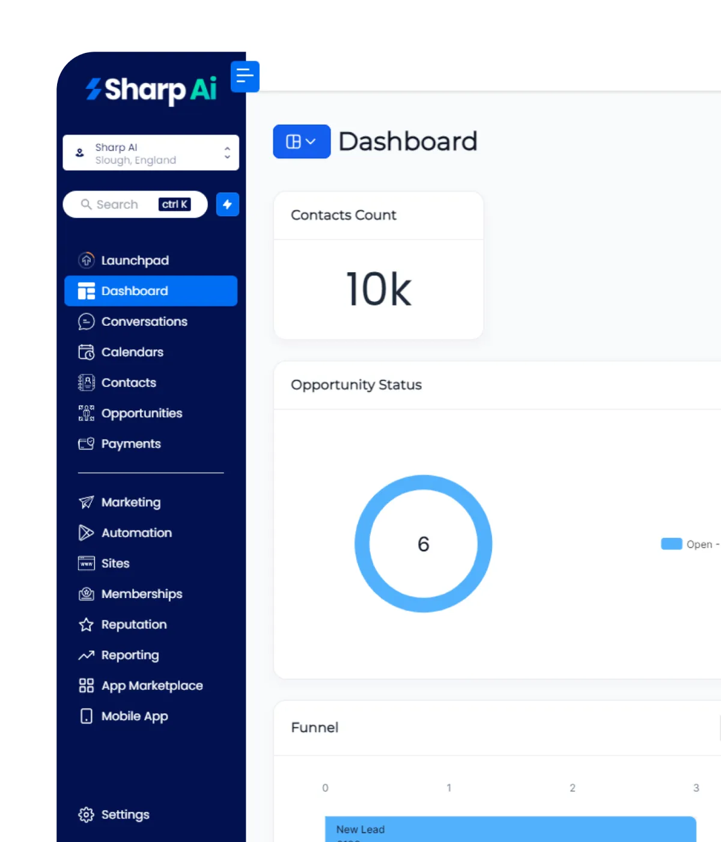
Task: Click the magnifier icon in Search box
Action: (x=87, y=204)
